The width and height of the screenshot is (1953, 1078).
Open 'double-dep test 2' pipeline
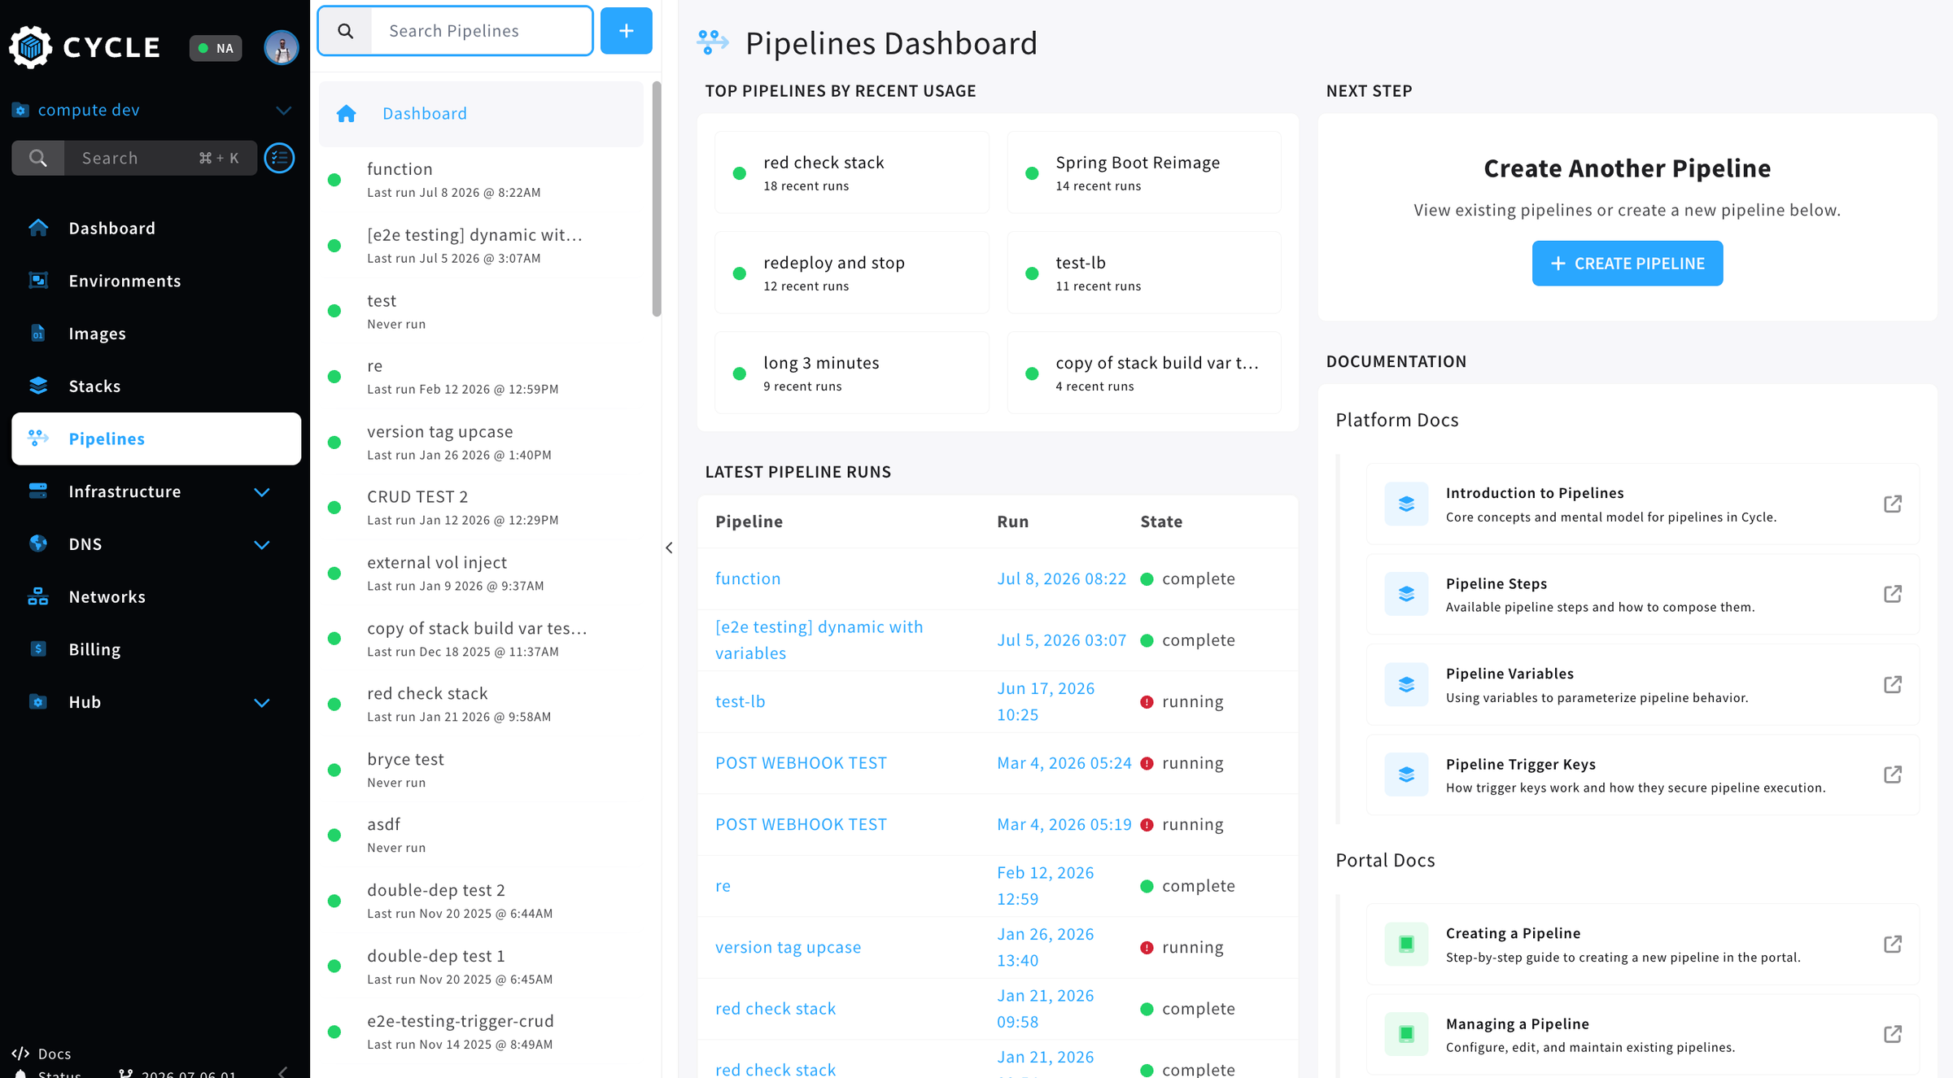481,901
